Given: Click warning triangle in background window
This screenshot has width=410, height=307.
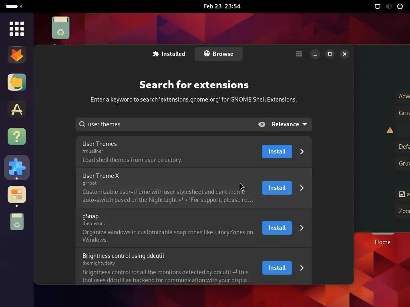Looking at the screenshot, I should coord(390,130).
